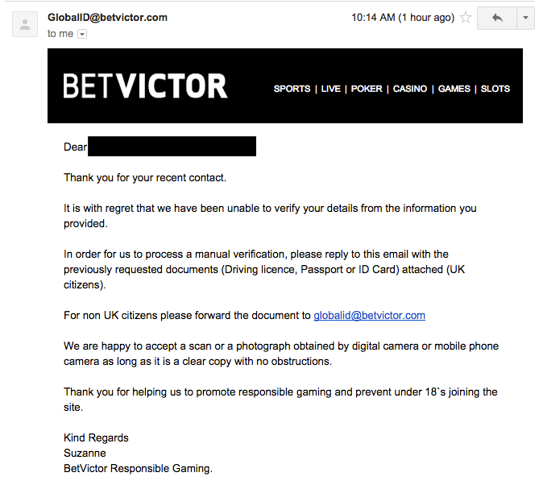Click the 'Kind Regards' closing text
This screenshot has width=543, height=485.
pyautogui.click(x=96, y=437)
